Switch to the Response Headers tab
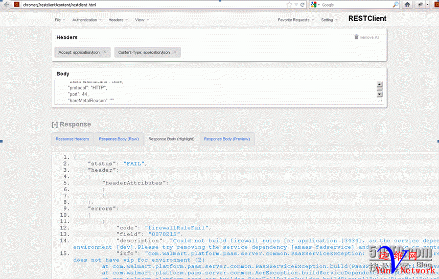This screenshot has width=439, height=279. tap(72, 139)
